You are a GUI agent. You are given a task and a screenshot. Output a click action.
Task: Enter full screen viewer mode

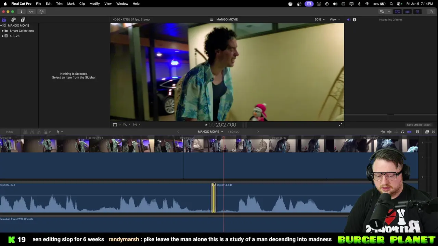coord(340,125)
